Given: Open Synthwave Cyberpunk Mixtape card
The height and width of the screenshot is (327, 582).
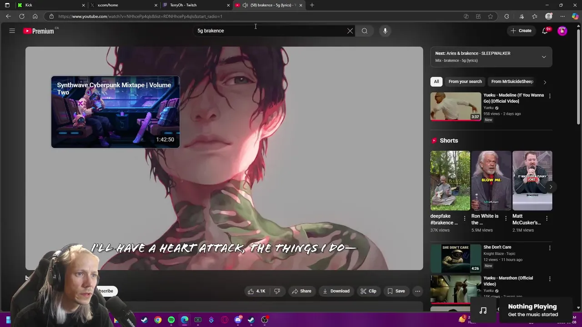Looking at the screenshot, I should pos(115,112).
